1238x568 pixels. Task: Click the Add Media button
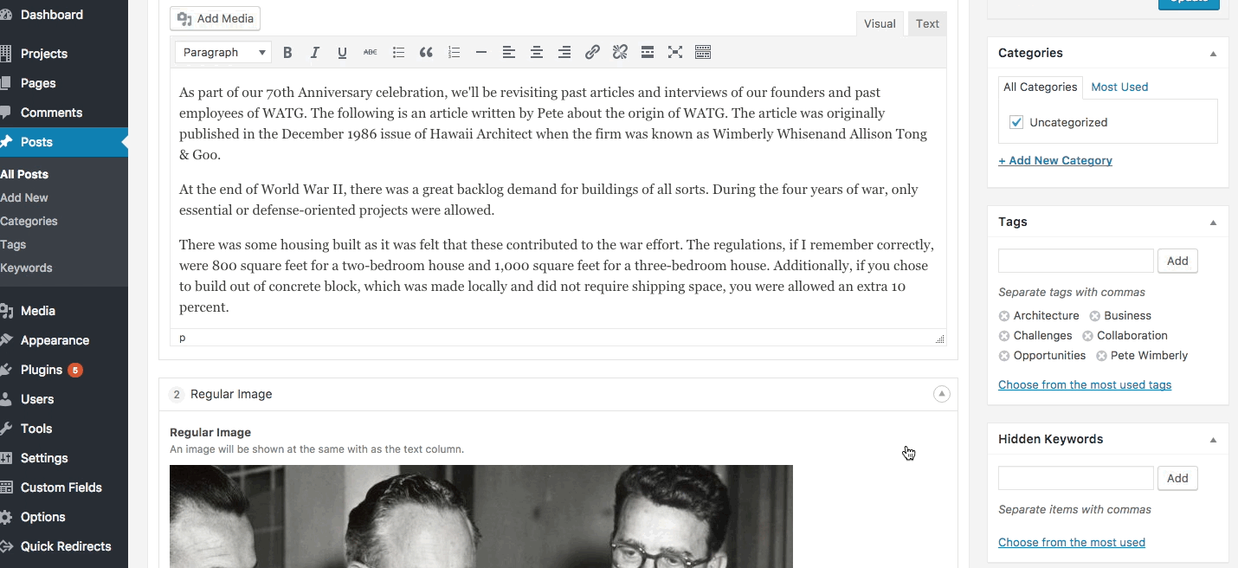[x=216, y=18]
